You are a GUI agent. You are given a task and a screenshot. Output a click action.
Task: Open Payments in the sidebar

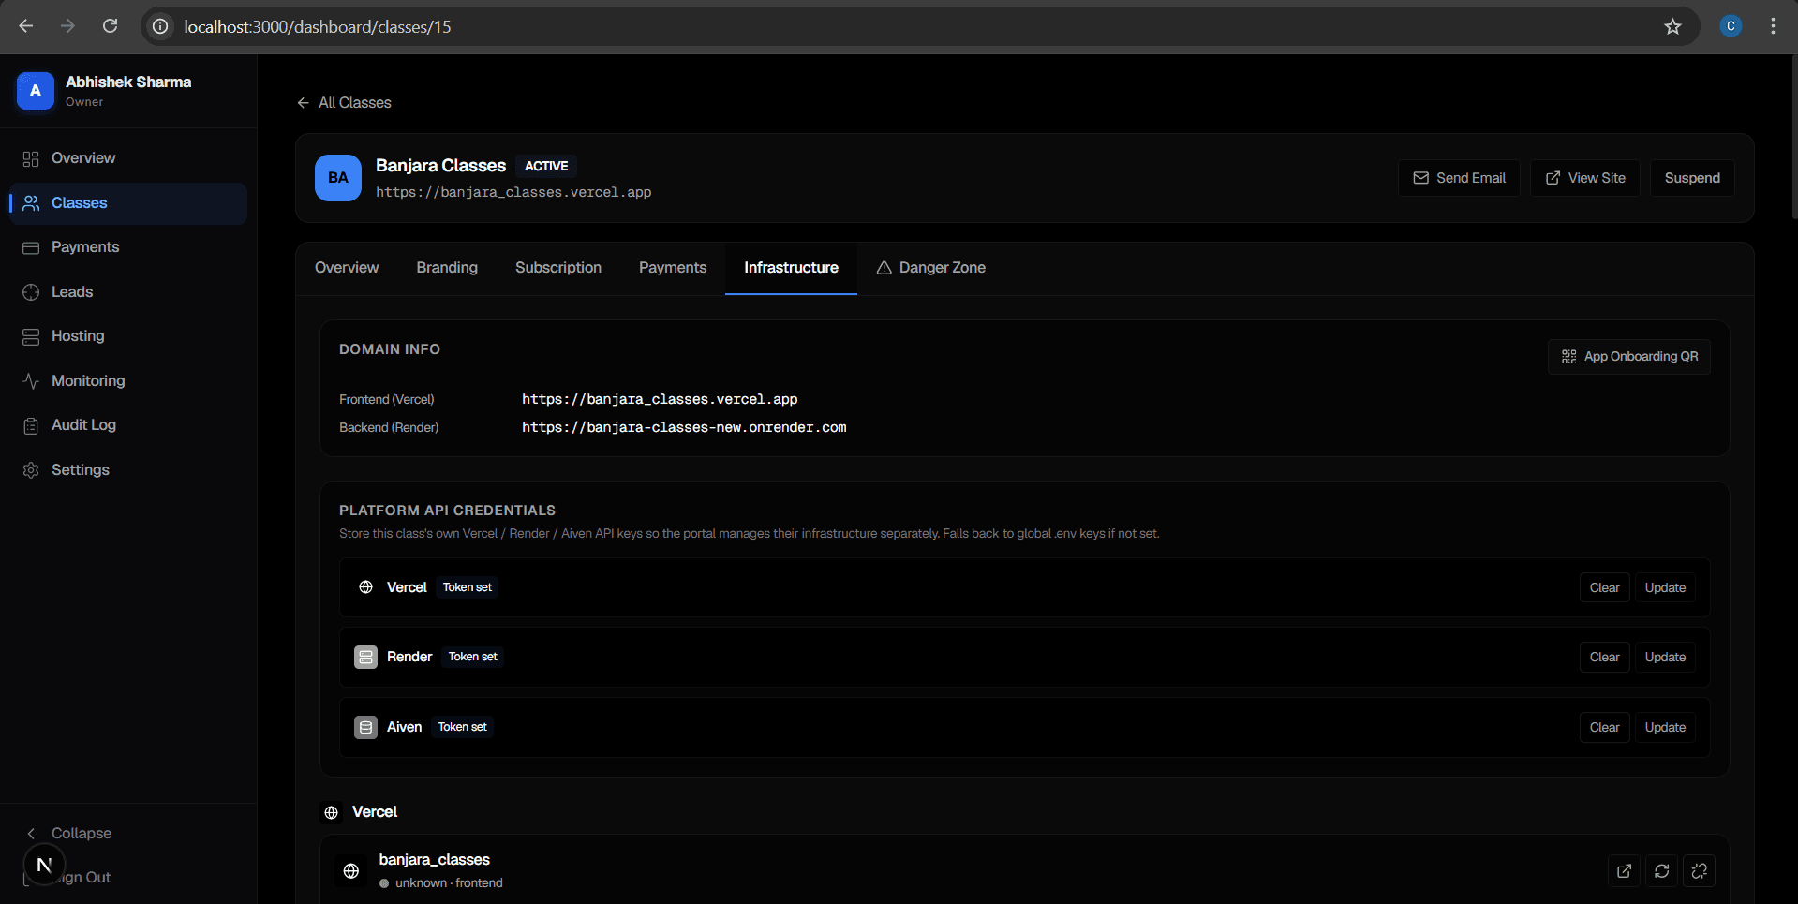click(x=128, y=247)
